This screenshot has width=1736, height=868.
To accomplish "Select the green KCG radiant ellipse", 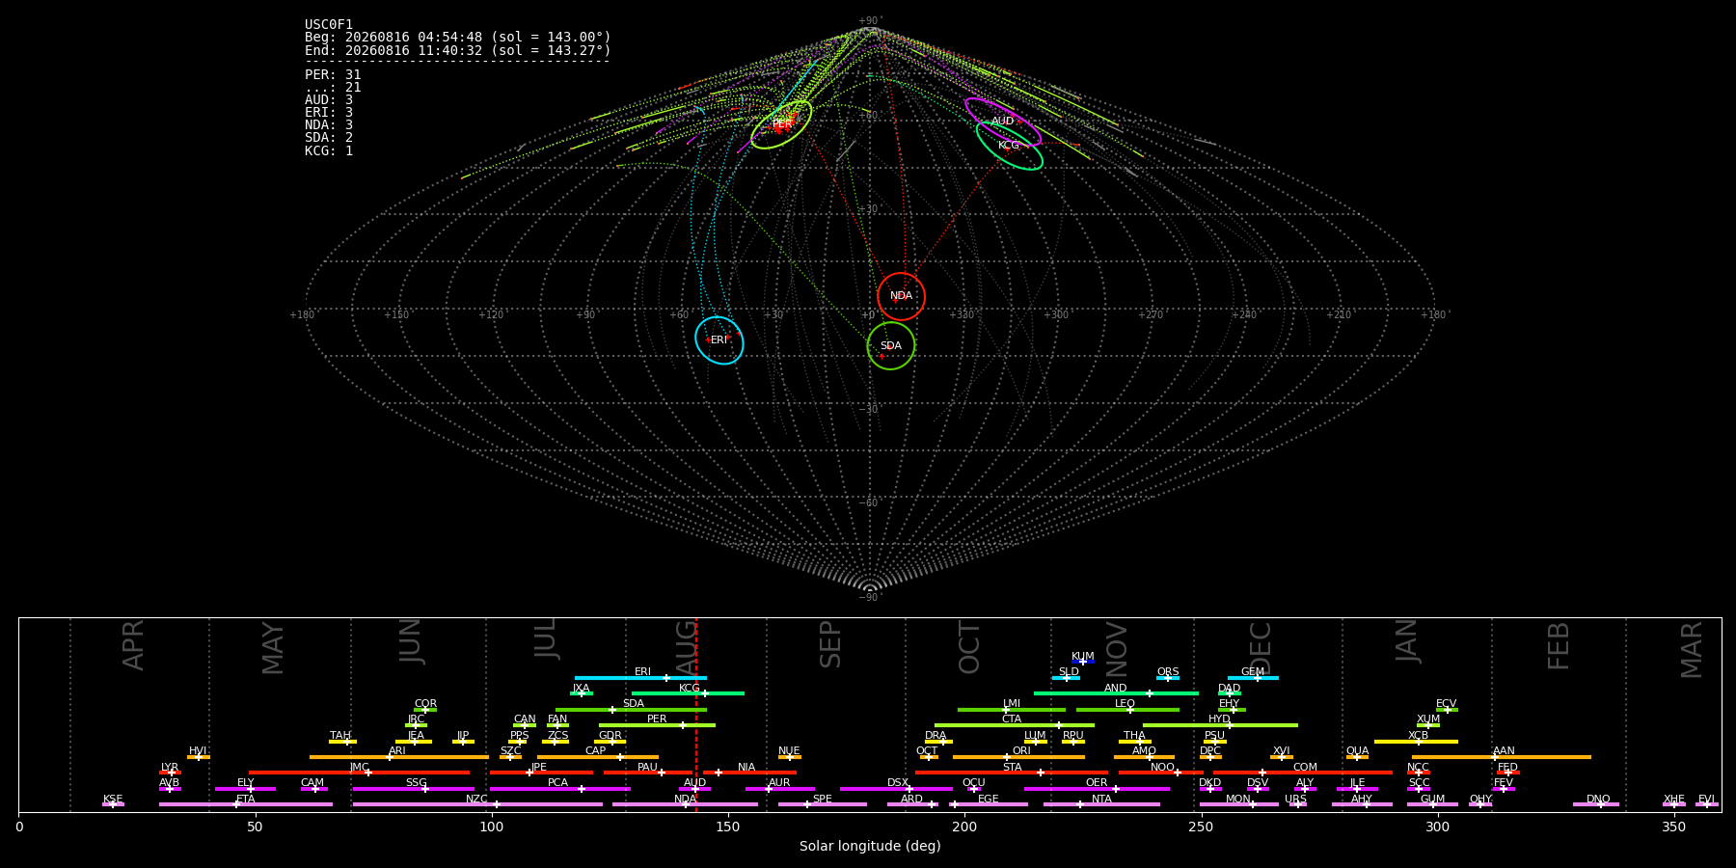I will pos(1009,146).
